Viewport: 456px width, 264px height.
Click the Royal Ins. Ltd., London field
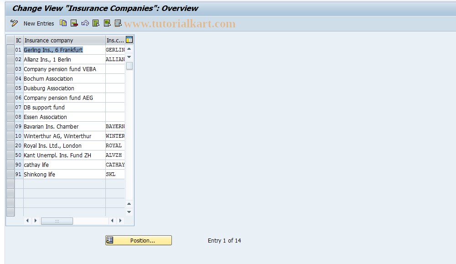(64, 145)
